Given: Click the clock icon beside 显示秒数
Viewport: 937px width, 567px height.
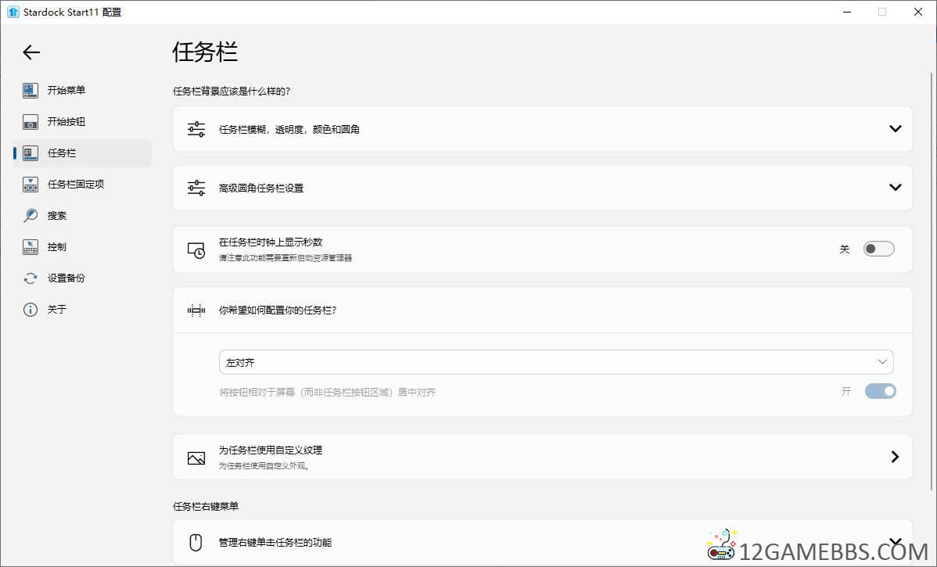Looking at the screenshot, I should (x=196, y=250).
